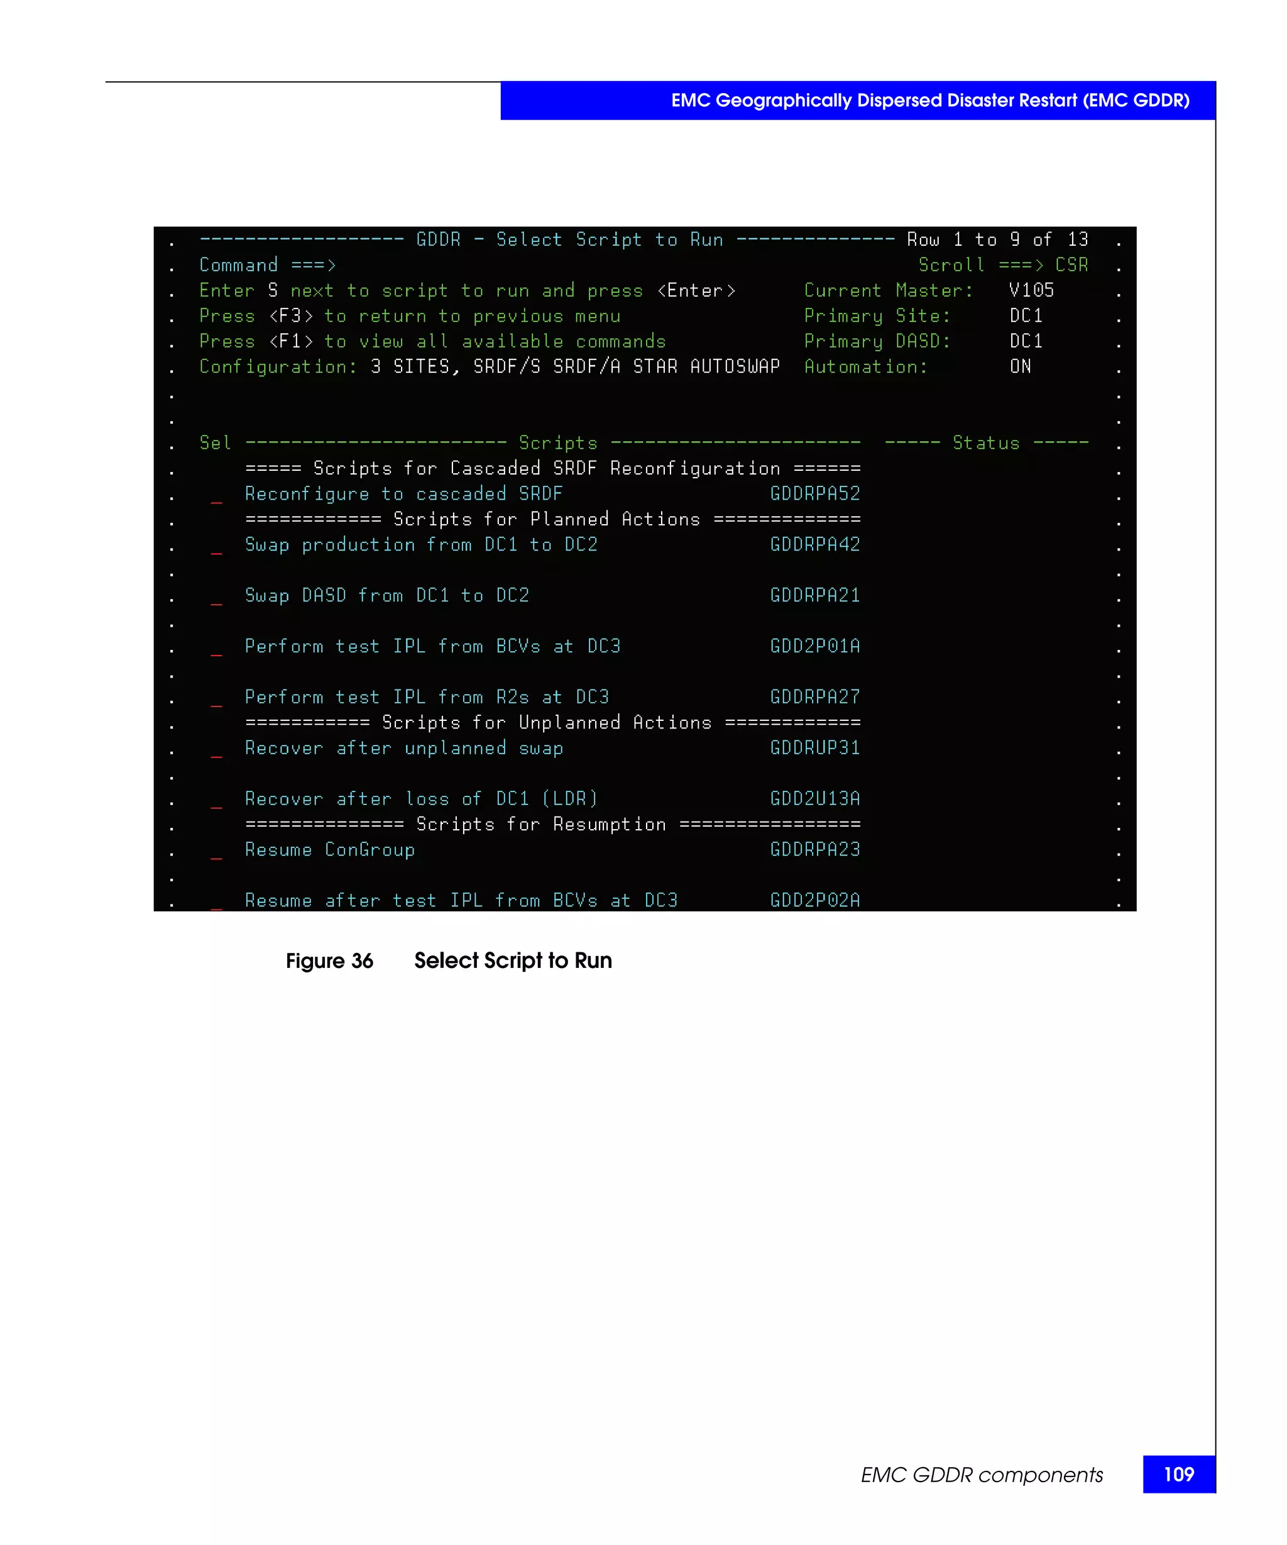This screenshot has width=1287, height=1545.
Task: Click Press <F1> to view all commands line
Action: tap(432, 341)
